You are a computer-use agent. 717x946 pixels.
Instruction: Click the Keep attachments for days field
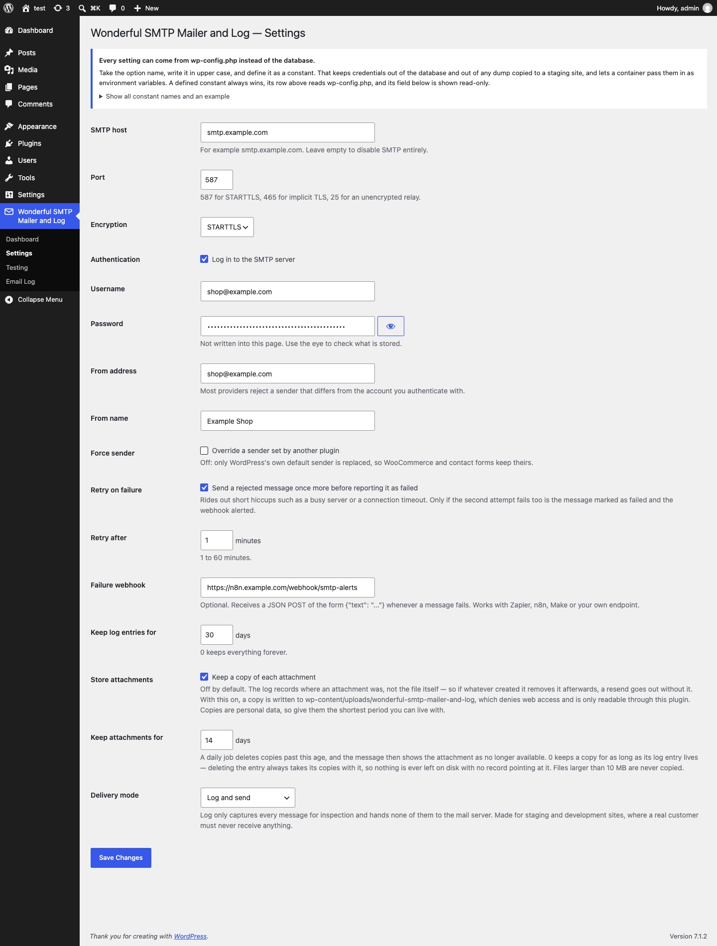click(x=217, y=740)
